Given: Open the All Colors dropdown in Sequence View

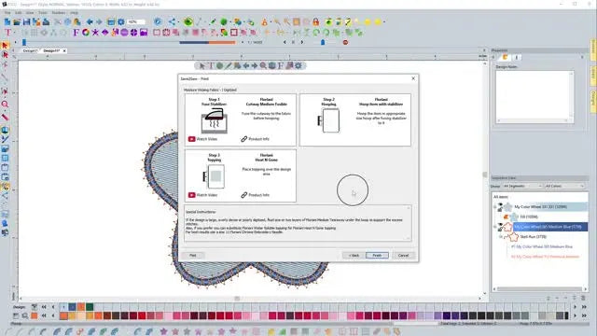Looking at the screenshot, I should tap(564, 186).
